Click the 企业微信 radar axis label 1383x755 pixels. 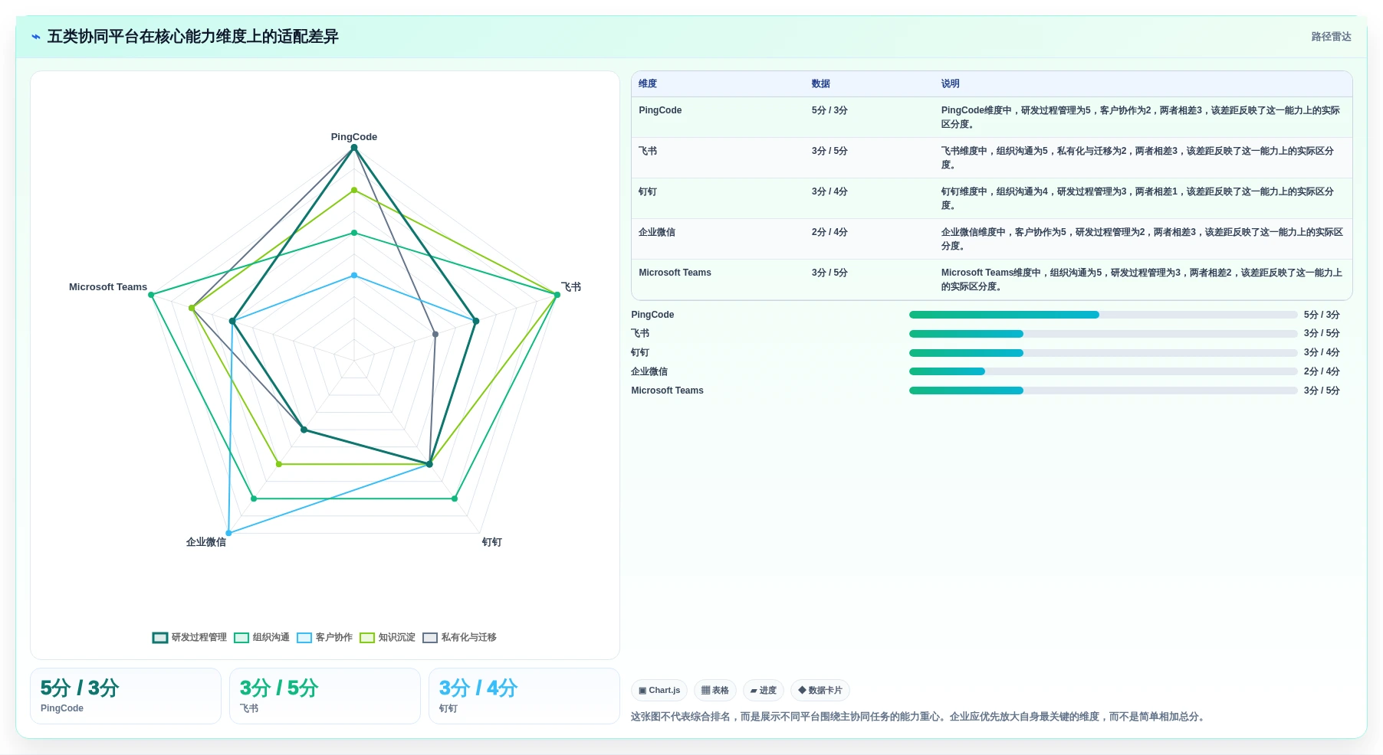206,542
